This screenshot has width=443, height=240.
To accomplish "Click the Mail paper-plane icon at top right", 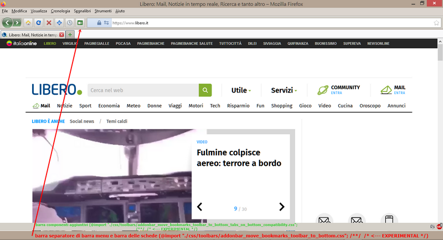I will (x=386, y=90).
